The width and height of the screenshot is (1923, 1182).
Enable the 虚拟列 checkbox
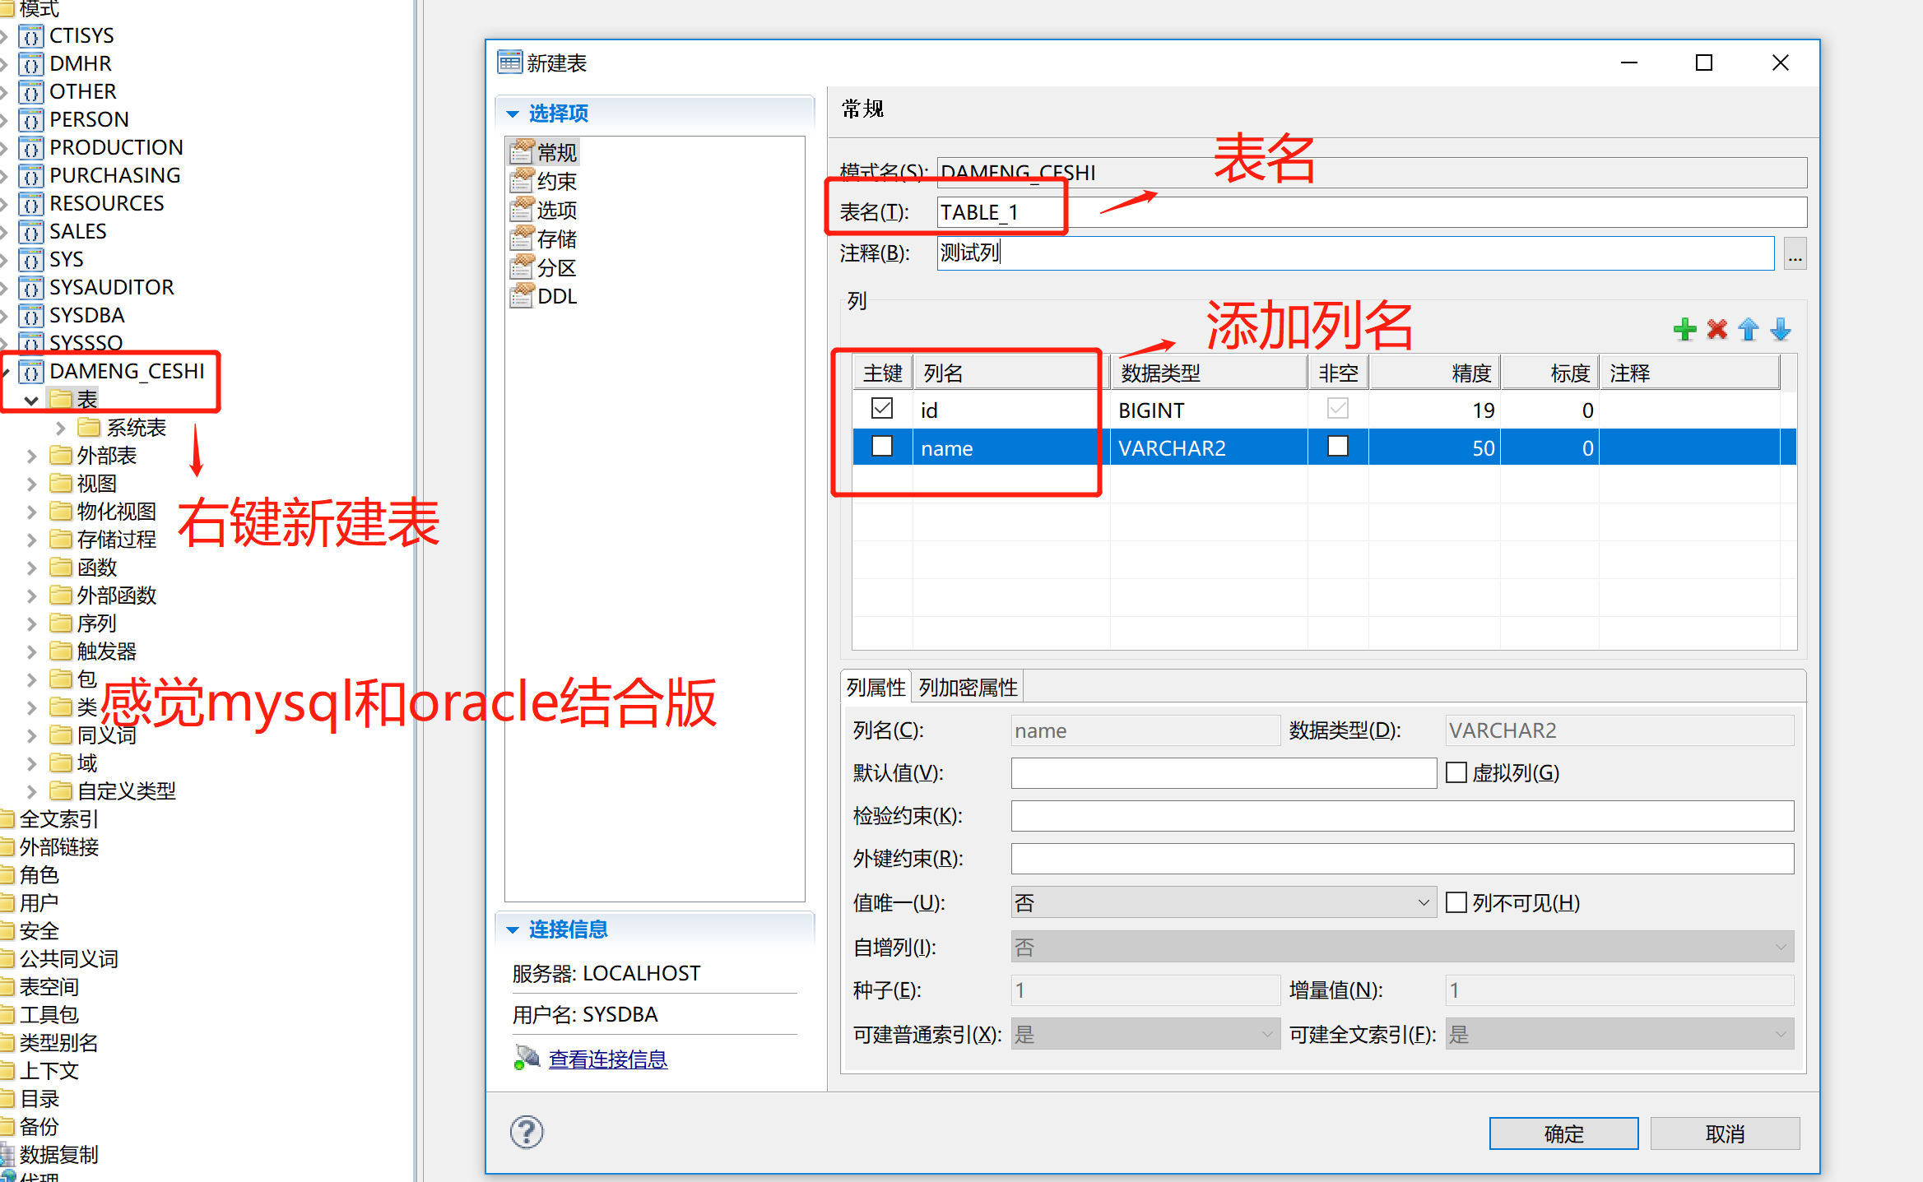(x=1456, y=772)
